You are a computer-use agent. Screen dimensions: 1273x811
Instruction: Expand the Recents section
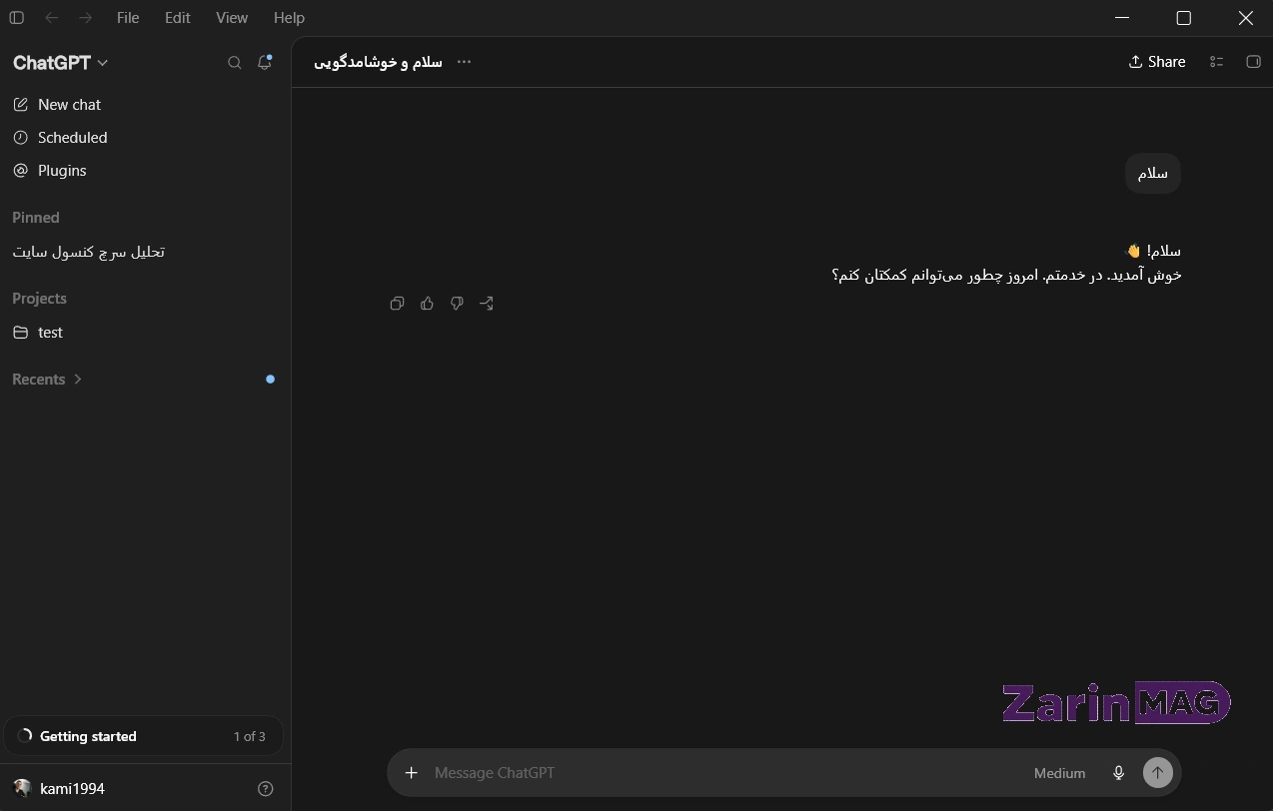click(x=47, y=379)
